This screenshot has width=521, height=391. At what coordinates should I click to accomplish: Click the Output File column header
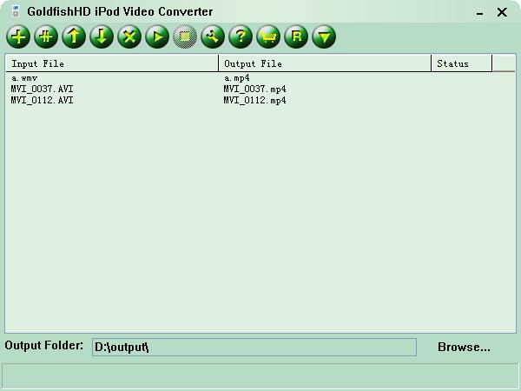coord(325,63)
